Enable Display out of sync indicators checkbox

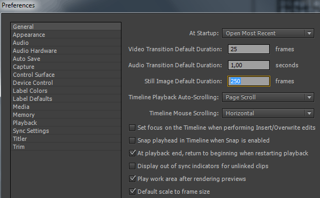tap(132, 166)
